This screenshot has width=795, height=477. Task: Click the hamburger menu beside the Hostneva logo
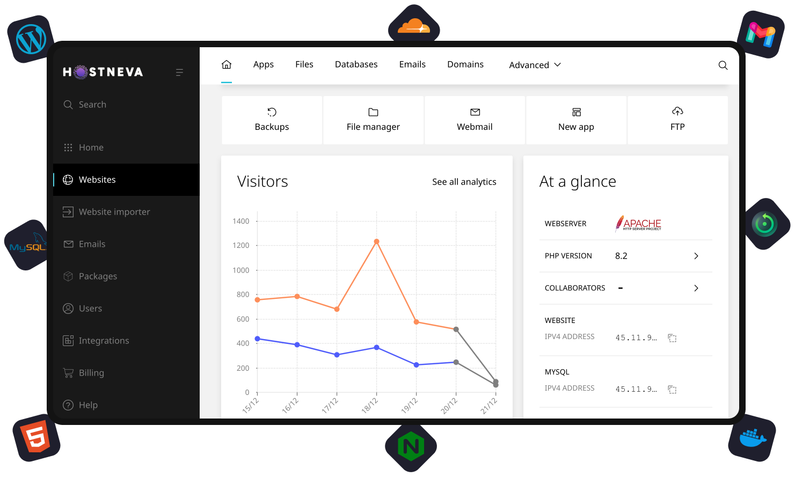[x=179, y=72]
